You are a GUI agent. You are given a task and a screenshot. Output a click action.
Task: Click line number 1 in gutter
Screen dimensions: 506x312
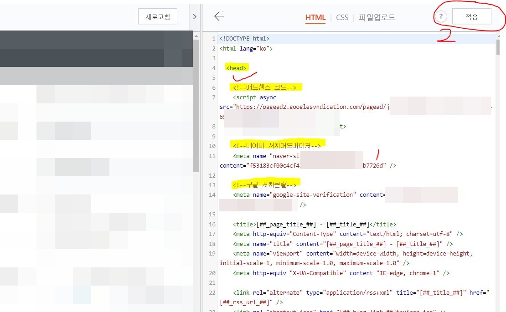pyautogui.click(x=213, y=38)
